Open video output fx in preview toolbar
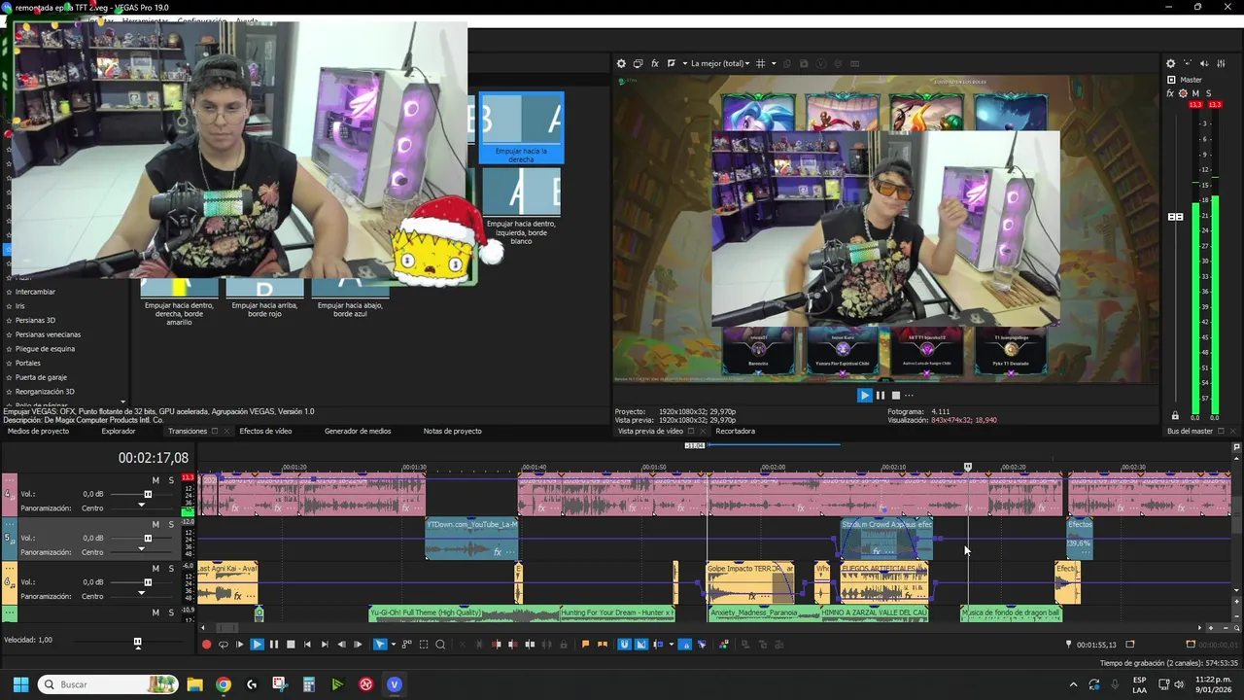 (655, 63)
